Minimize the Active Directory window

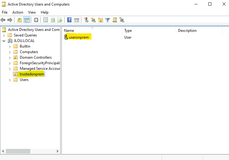point(196,4)
